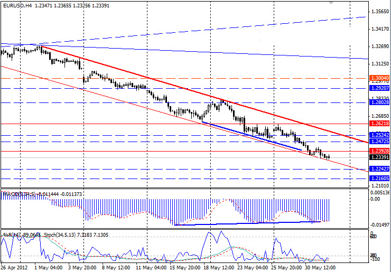Screen dimensions: 391x272
Task: Click the 1 May 04:00 time label
Action: pyautogui.click(x=48, y=268)
